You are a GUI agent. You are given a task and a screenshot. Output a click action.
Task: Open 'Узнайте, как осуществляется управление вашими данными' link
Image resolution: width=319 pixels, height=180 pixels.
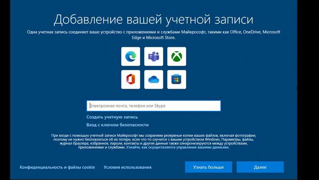(177, 148)
